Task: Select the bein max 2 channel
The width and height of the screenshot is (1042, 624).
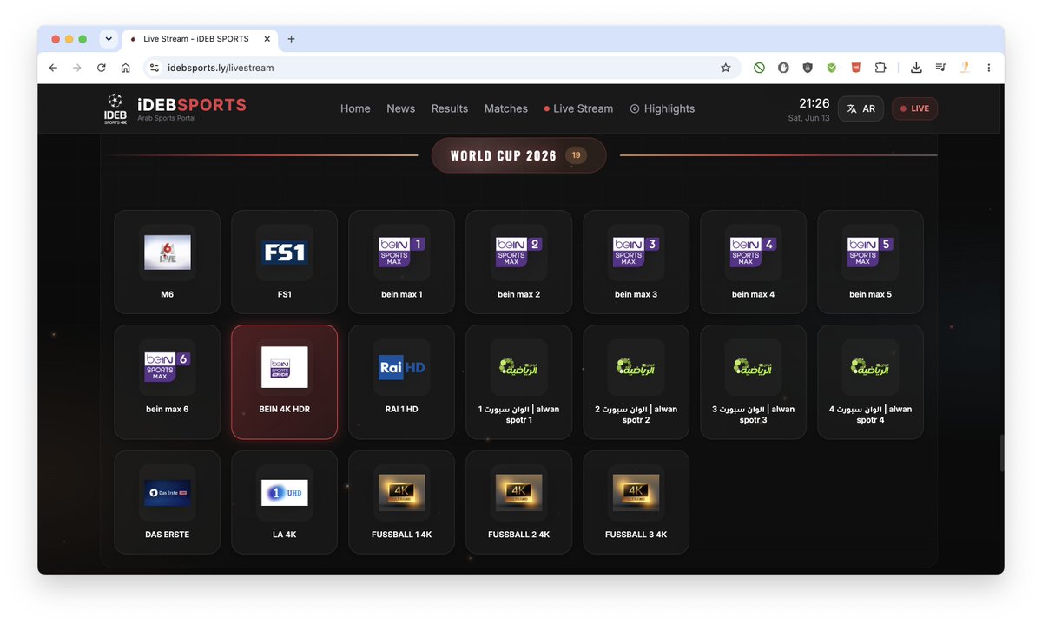Action: point(518,262)
